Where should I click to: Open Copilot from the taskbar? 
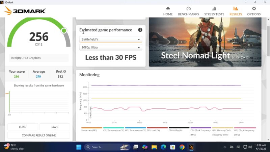point(145,147)
